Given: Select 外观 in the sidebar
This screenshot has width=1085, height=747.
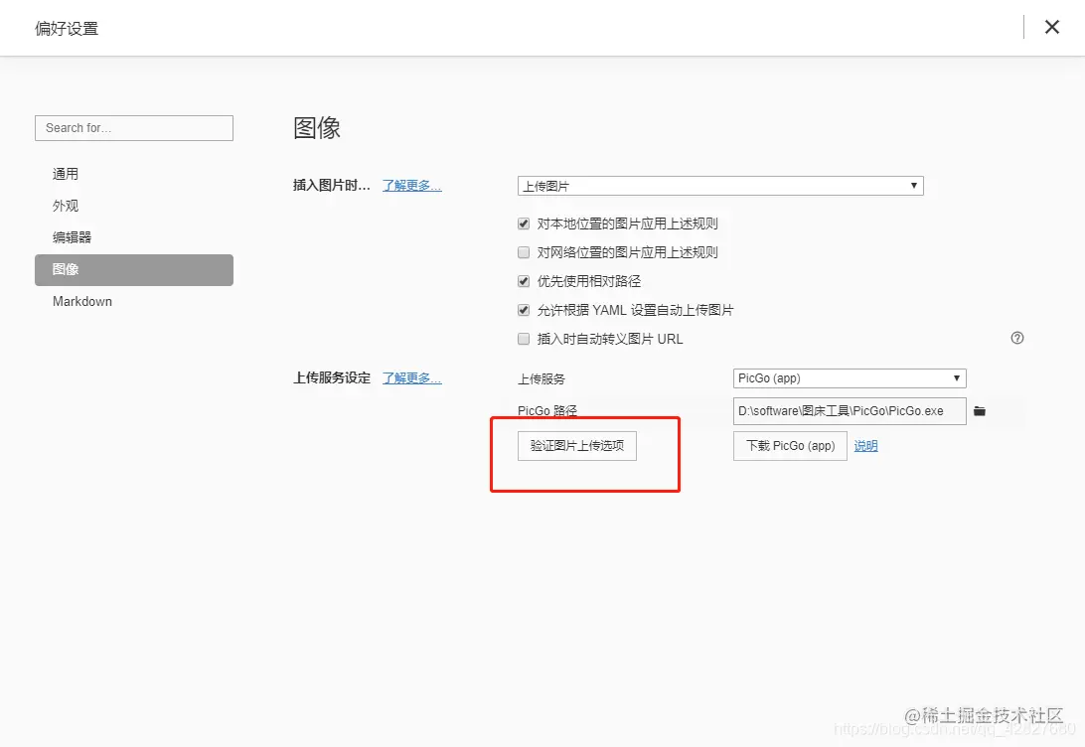Looking at the screenshot, I should (x=133, y=206).
